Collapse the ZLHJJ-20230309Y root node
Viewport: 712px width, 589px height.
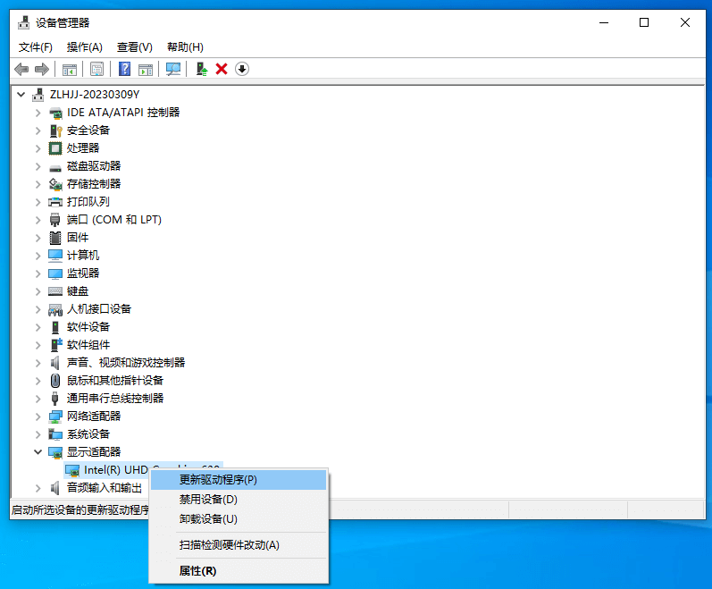click(21, 95)
